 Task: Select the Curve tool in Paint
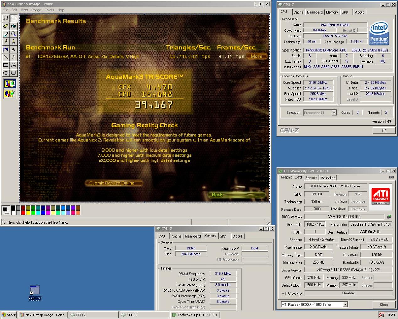click(13, 57)
